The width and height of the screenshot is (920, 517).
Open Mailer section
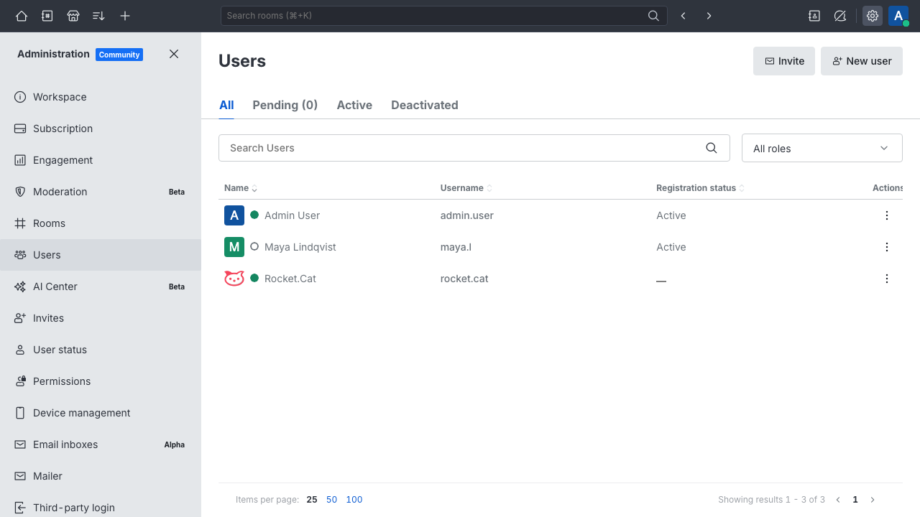point(101,476)
